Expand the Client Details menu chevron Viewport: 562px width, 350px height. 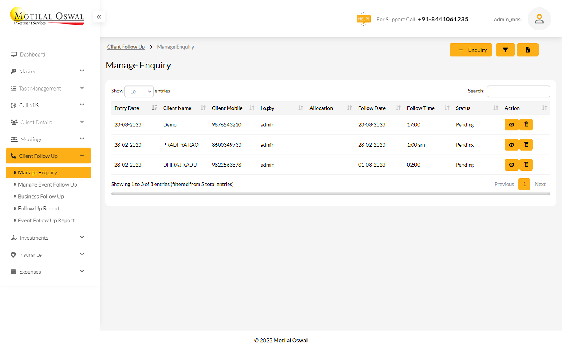tap(82, 122)
